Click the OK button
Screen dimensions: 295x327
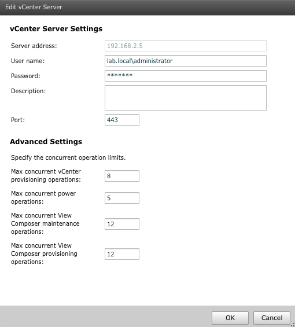pos(230,318)
